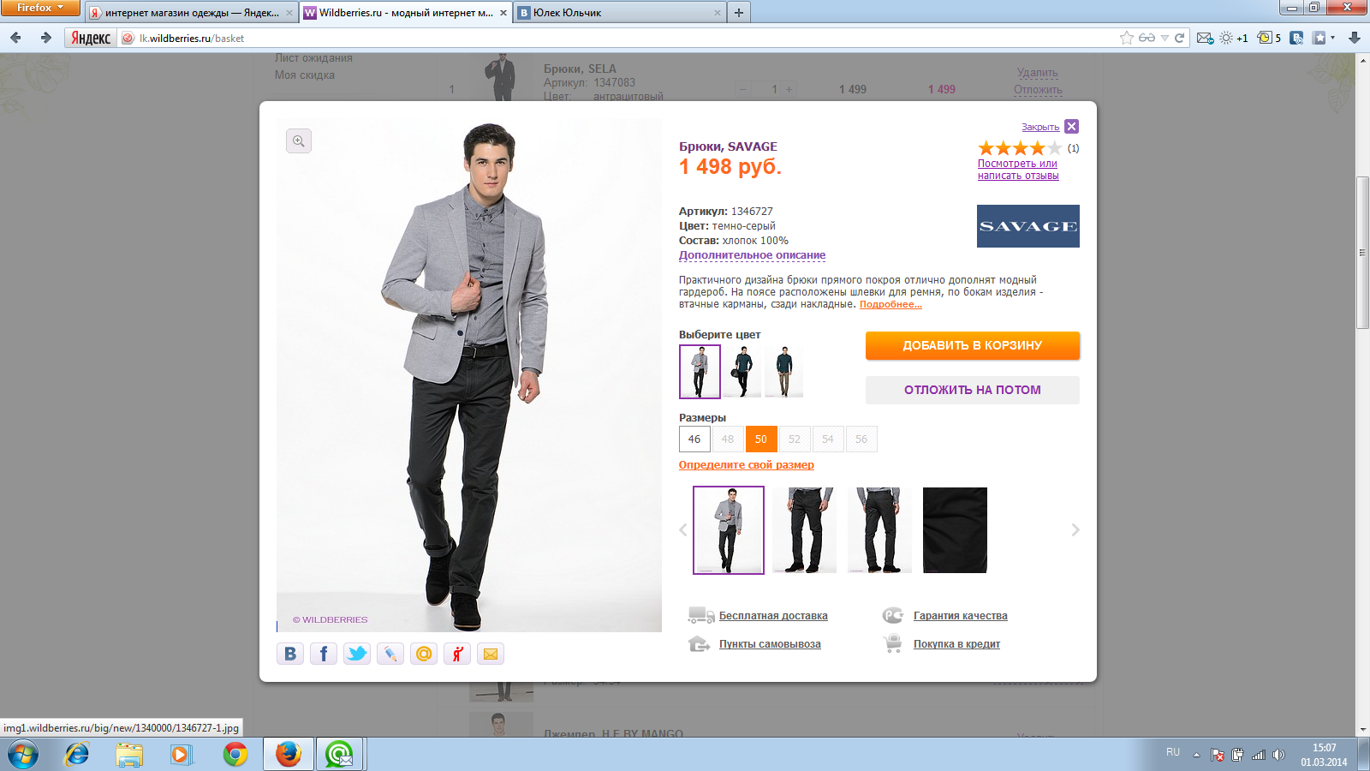Share via Twitter icon

coord(357,654)
